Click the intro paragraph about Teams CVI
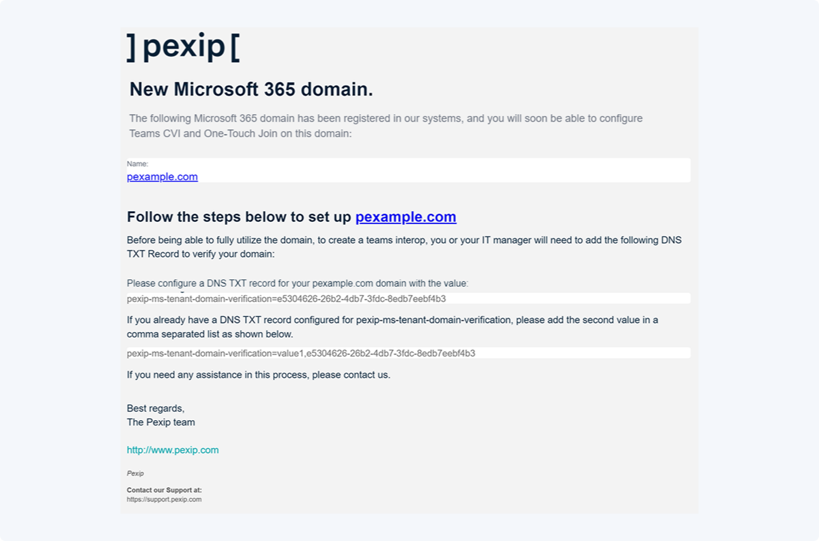This screenshot has height=541, width=819. [386, 126]
